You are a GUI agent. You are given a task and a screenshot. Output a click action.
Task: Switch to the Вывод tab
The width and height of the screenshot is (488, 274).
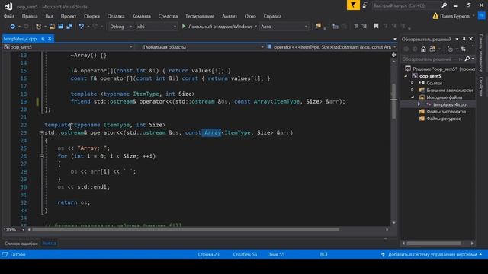[x=49, y=244]
